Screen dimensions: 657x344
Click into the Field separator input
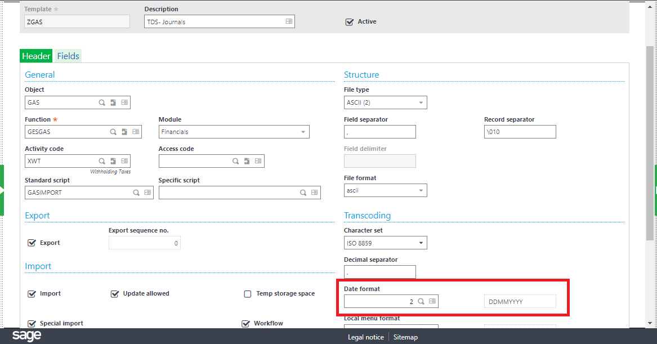tap(379, 132)
